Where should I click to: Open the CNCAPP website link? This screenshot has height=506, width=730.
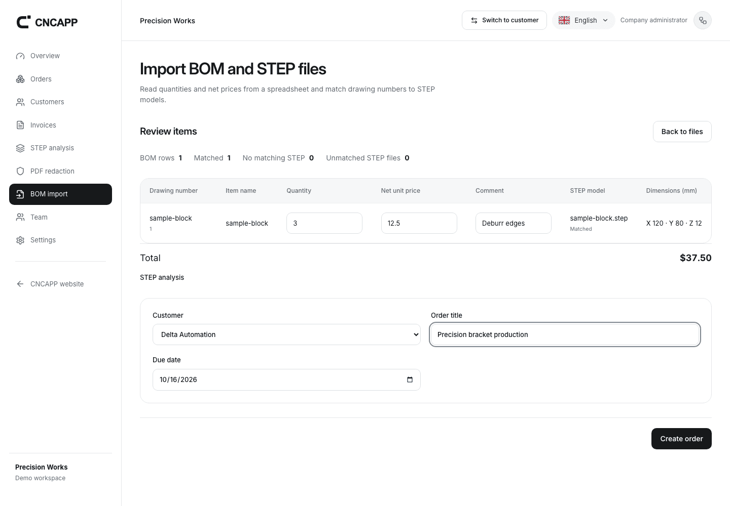point(60,284)
